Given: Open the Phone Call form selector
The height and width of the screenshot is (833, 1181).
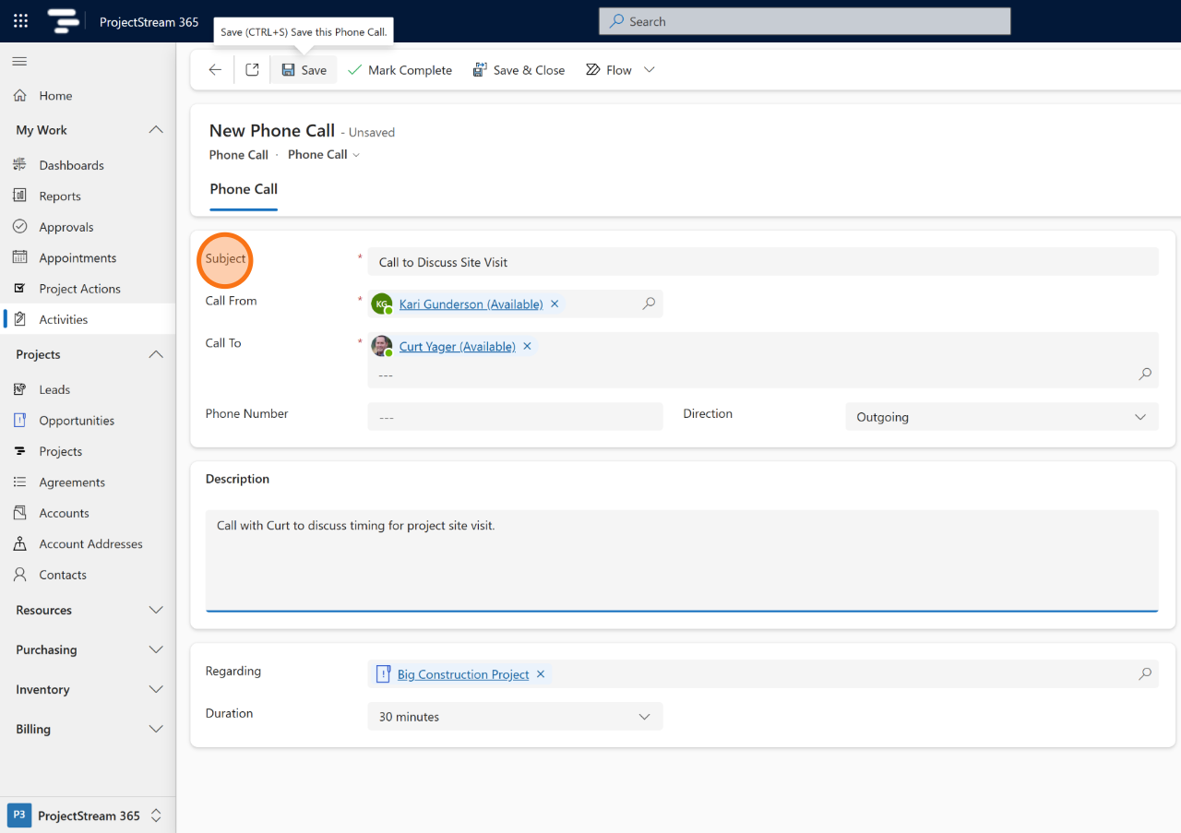Looking at the screenshot, I should click(324, 155).
